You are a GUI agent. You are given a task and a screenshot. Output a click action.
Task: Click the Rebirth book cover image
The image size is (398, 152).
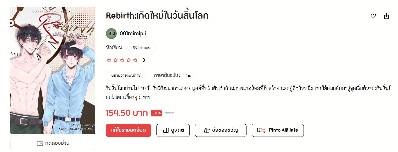click(53, 71)
